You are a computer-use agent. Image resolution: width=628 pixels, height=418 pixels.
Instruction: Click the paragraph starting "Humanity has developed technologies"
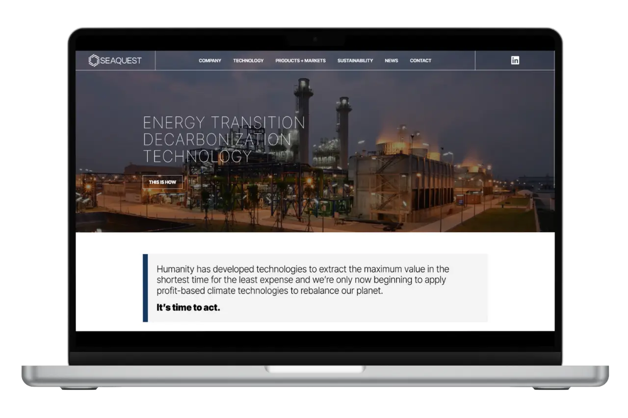click(x=303, y=280)
